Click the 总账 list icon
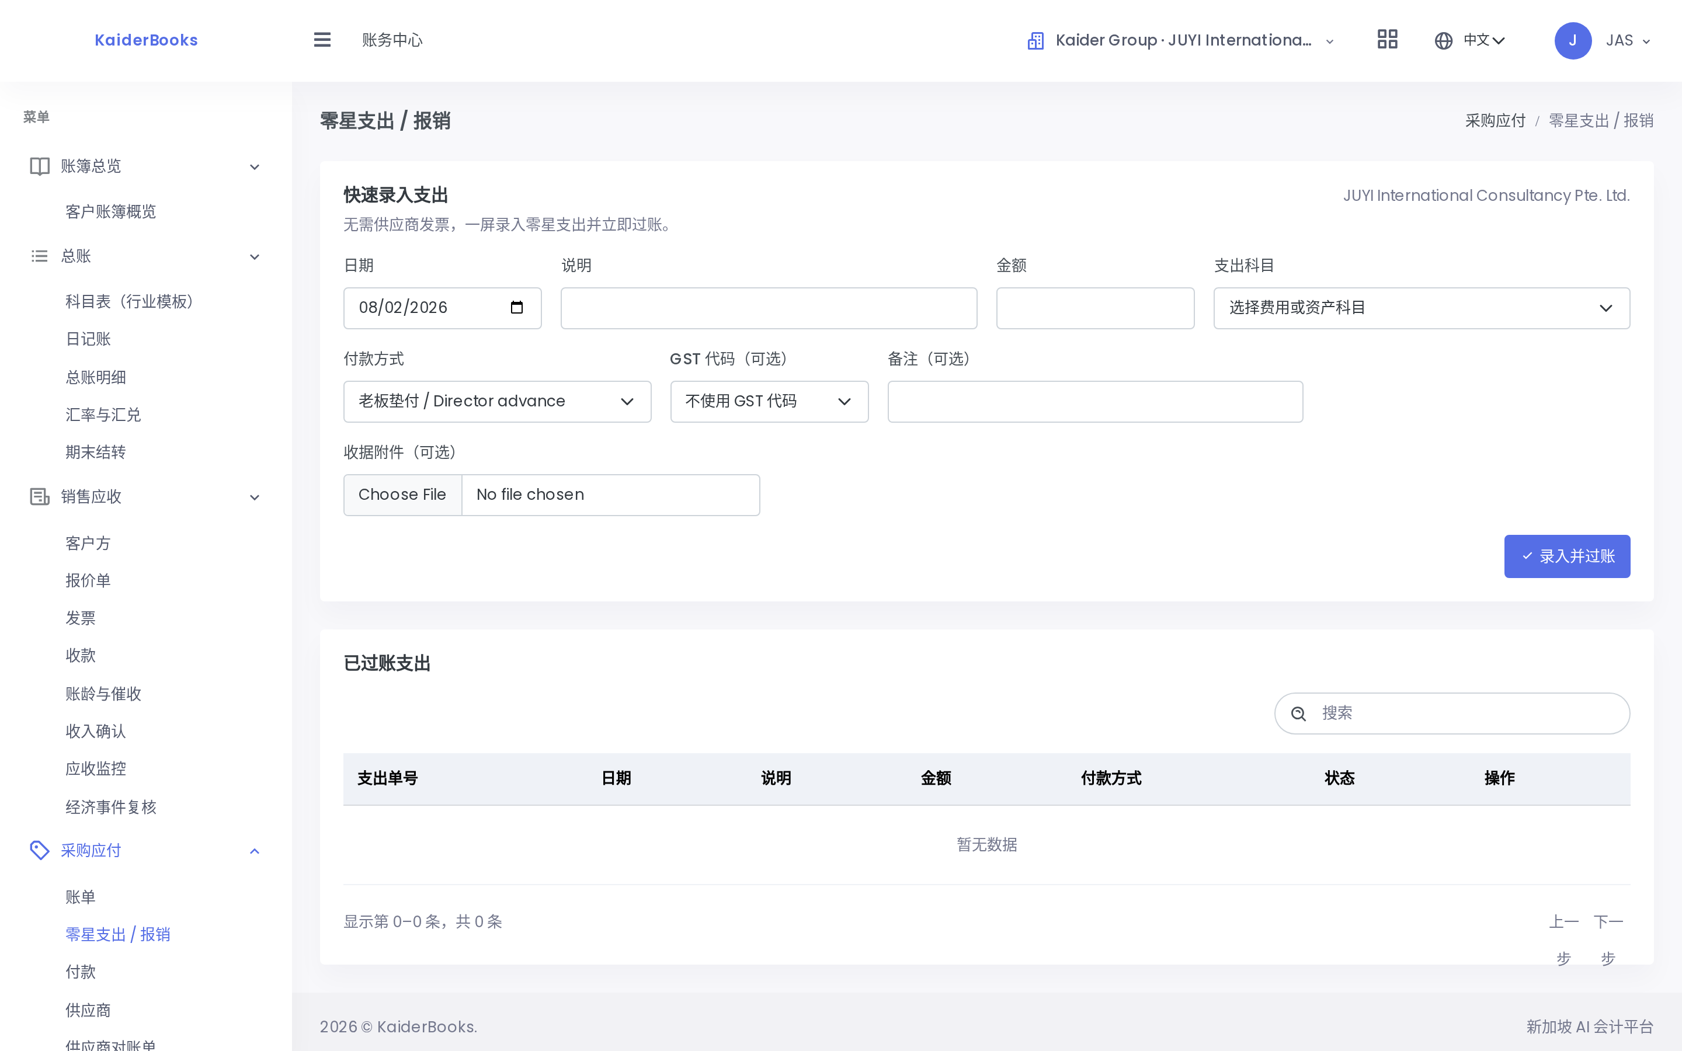This screenshot has width=1682, height=1051. 40,256
